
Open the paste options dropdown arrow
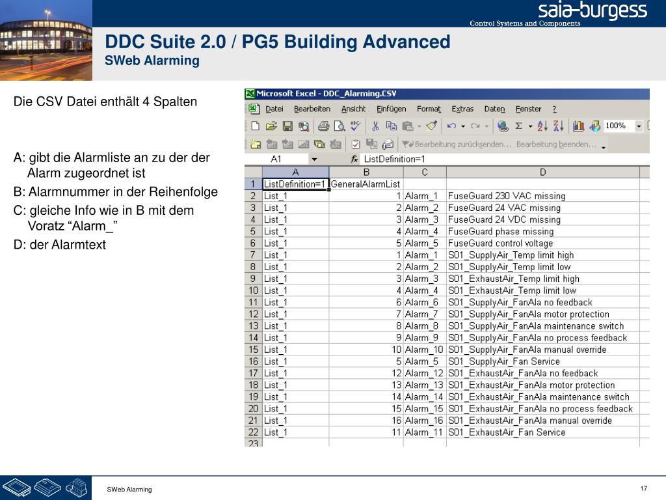click(420, 126)
